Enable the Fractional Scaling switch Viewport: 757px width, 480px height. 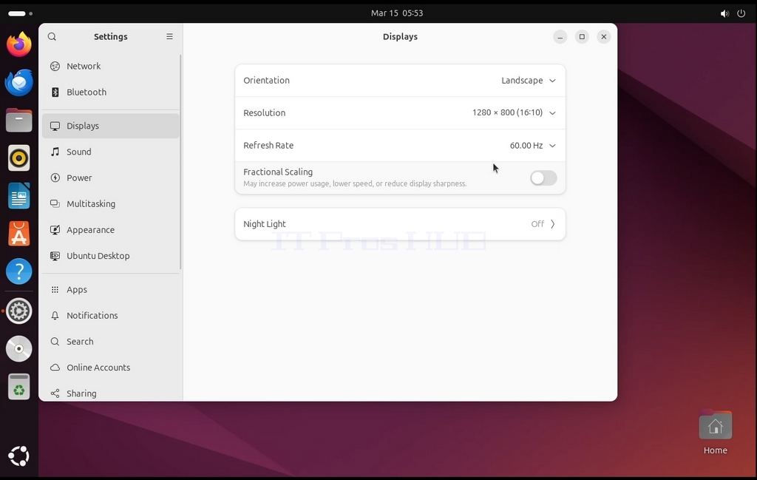tap(543, 178)
